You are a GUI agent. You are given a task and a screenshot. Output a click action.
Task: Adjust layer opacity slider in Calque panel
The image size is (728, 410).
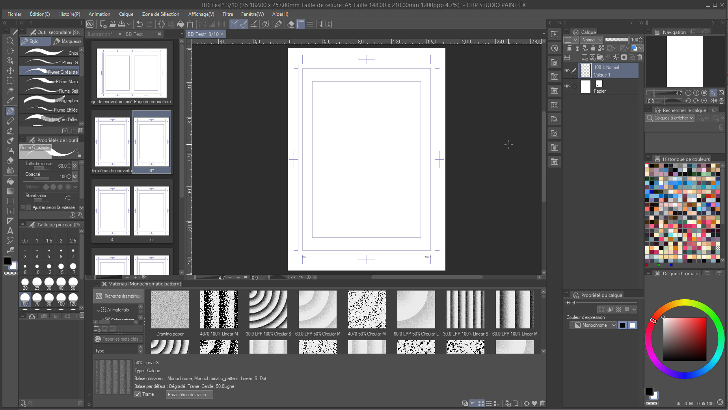(617, 39)
